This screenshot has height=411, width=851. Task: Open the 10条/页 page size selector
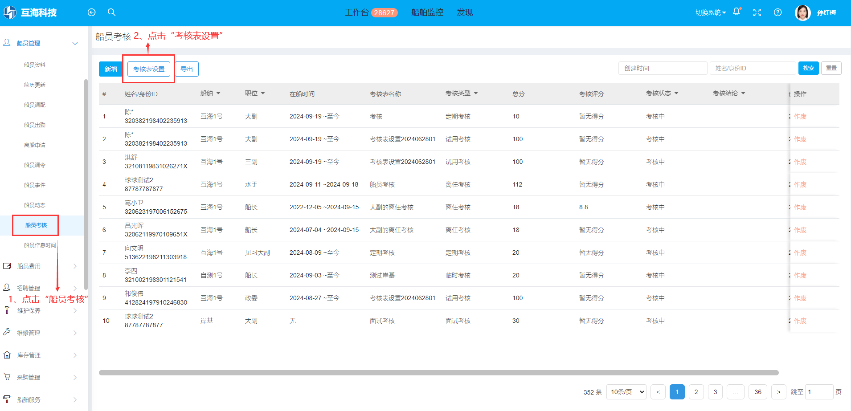(626, 392)
